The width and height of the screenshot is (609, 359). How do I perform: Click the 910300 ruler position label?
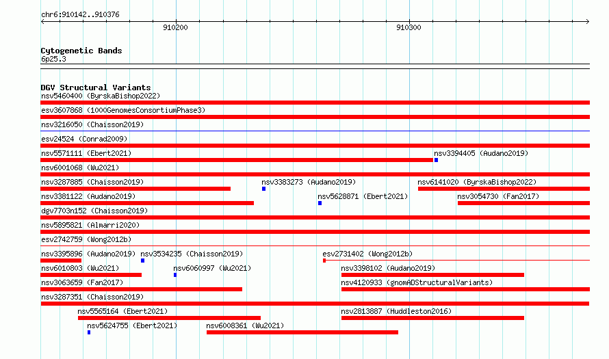point(409,27)
